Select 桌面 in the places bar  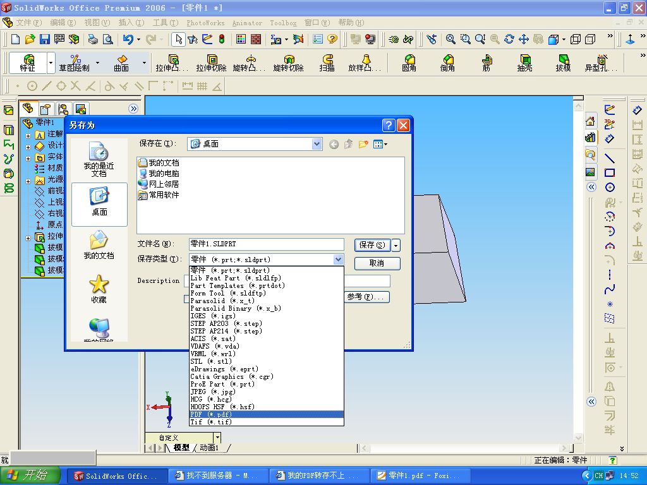[x=99, y=204]
